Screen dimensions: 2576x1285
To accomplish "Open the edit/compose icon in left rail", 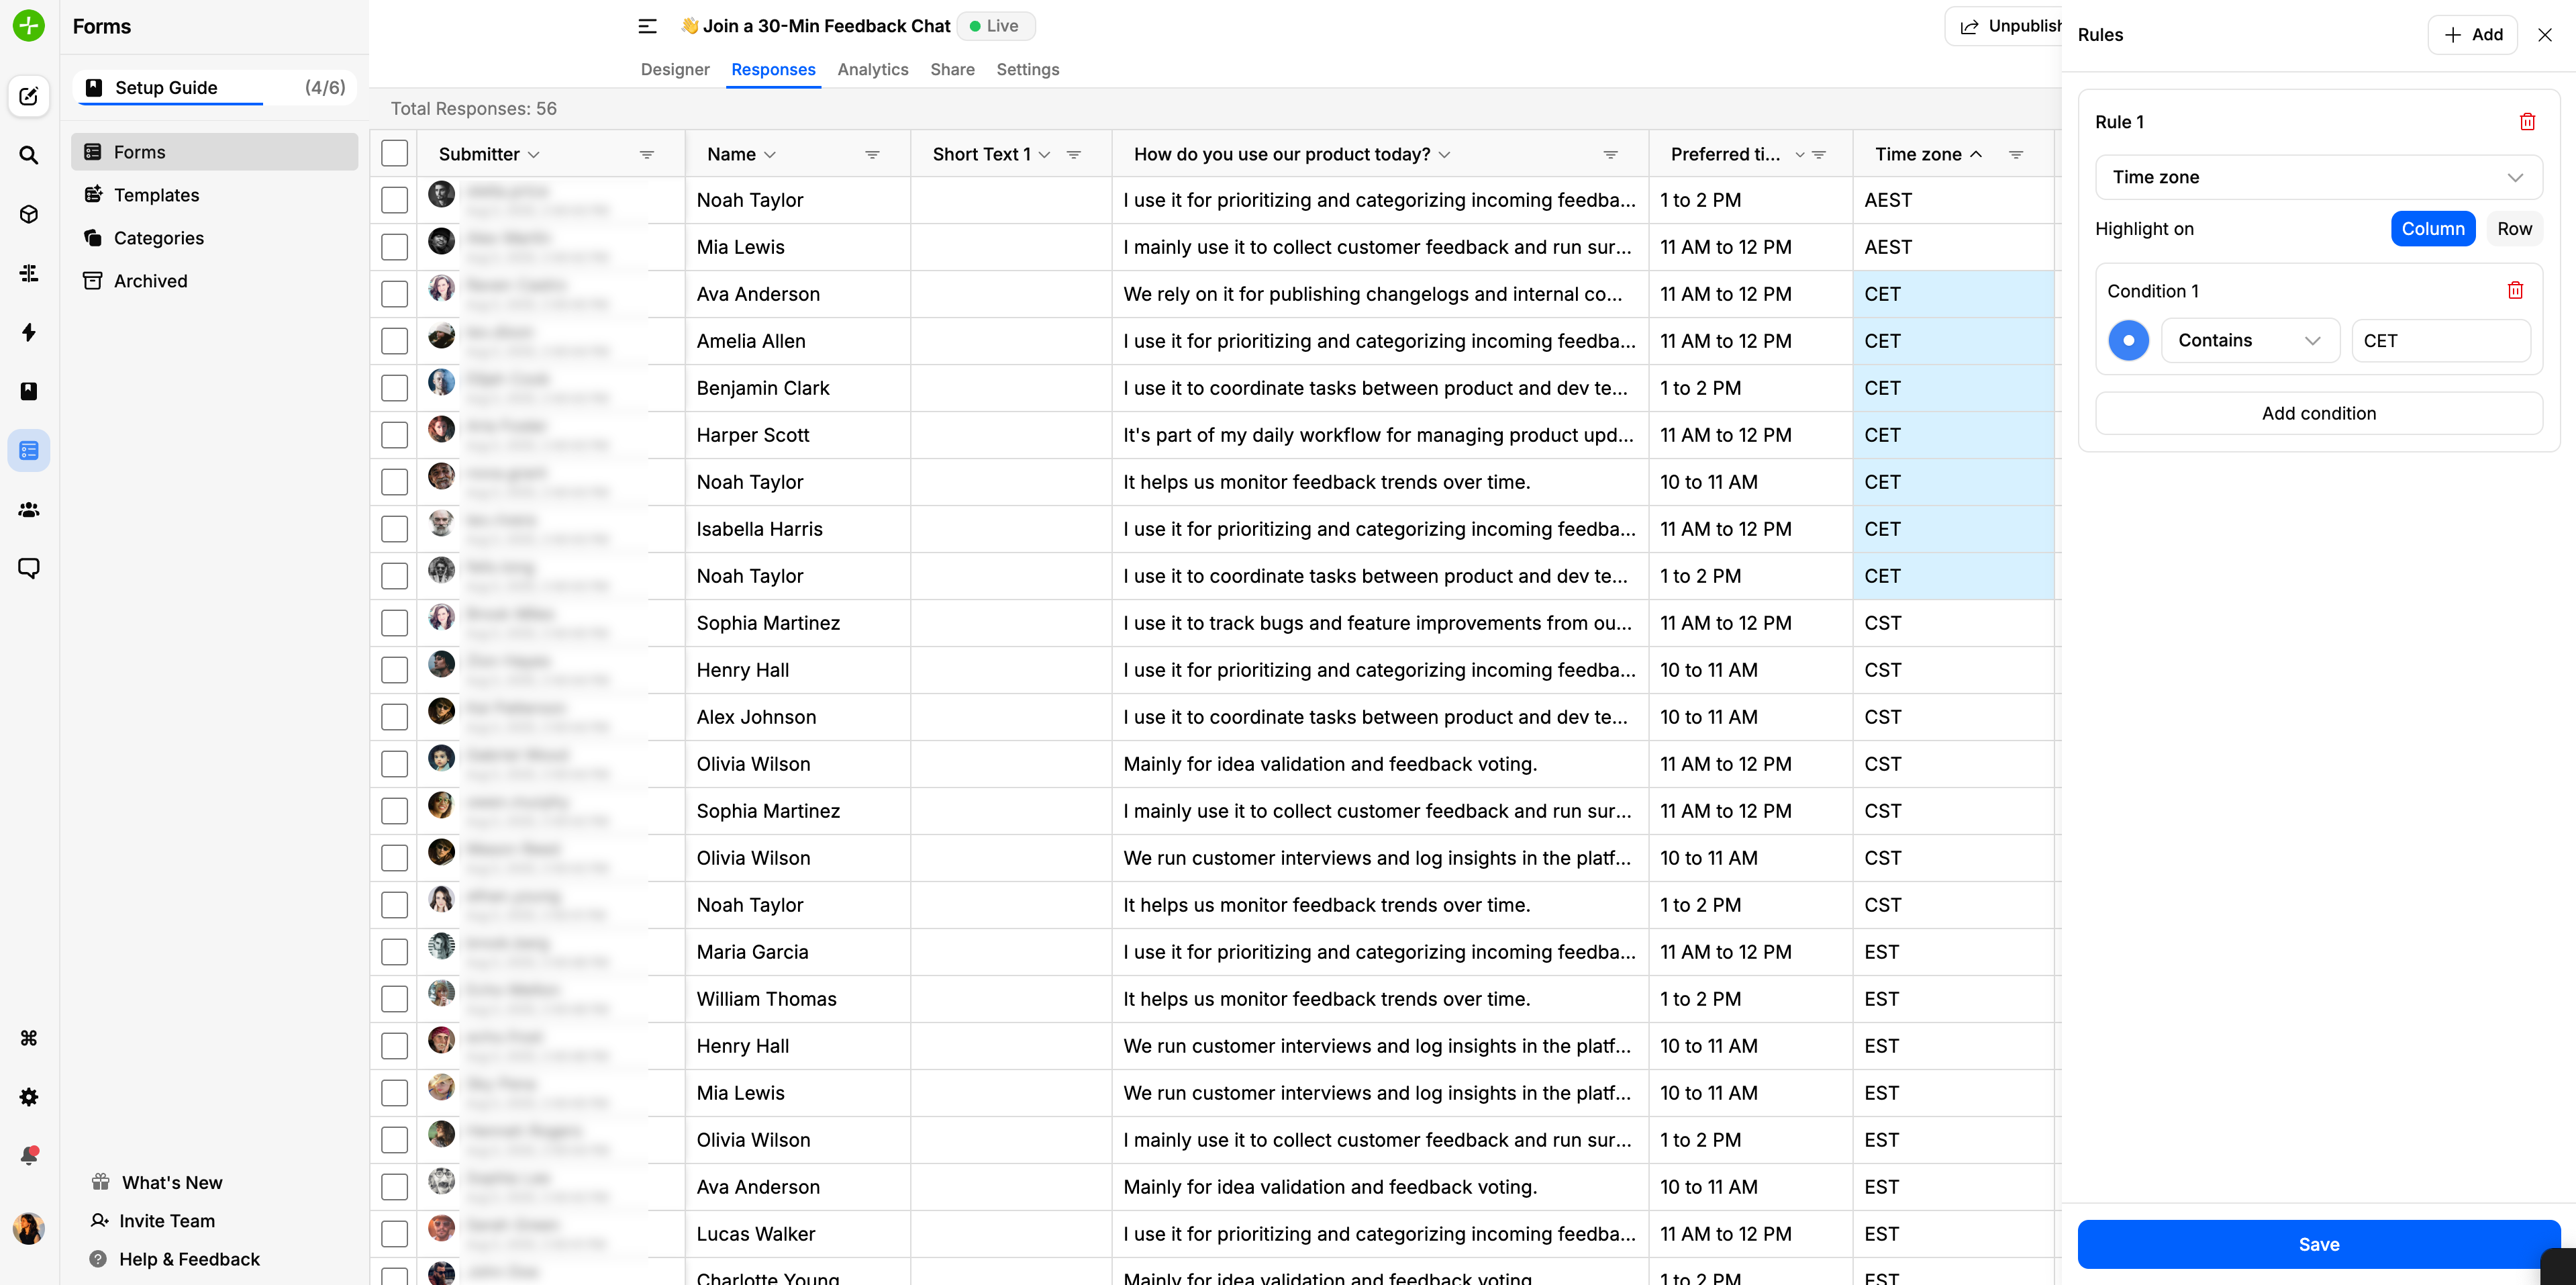I will coord(29,97).
